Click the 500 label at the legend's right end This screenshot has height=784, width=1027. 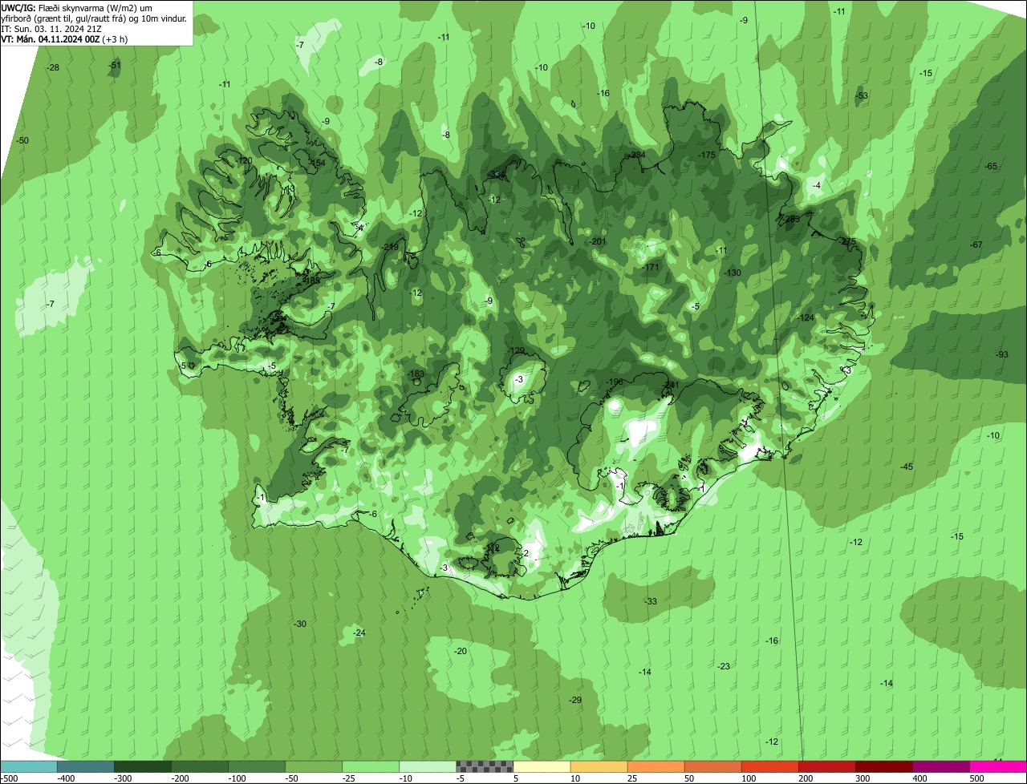coord(976,778)
